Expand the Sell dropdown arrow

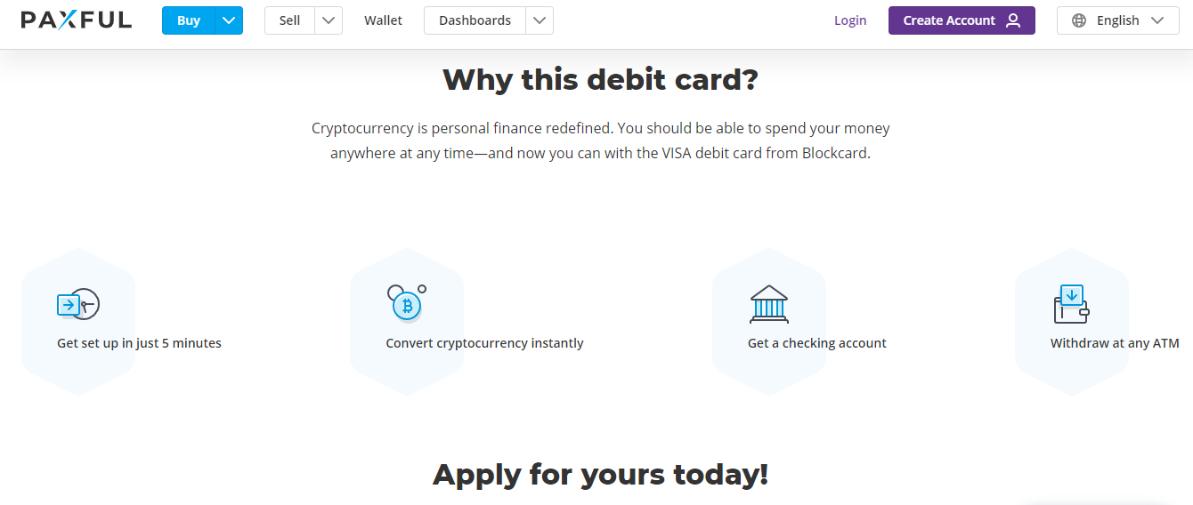[329, 20]
